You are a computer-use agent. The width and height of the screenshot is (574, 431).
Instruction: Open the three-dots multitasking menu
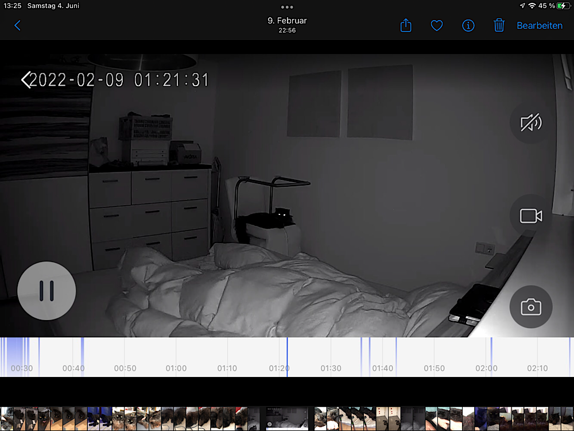[287, 7]
